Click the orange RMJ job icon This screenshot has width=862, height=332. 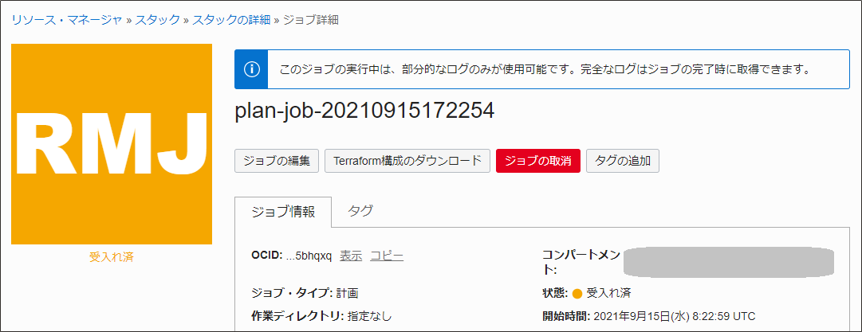[x=112, y=144]
